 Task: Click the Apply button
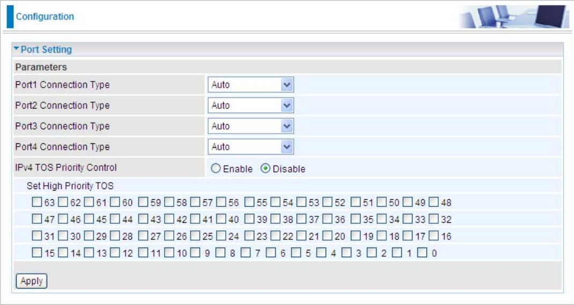pos(32,281)
